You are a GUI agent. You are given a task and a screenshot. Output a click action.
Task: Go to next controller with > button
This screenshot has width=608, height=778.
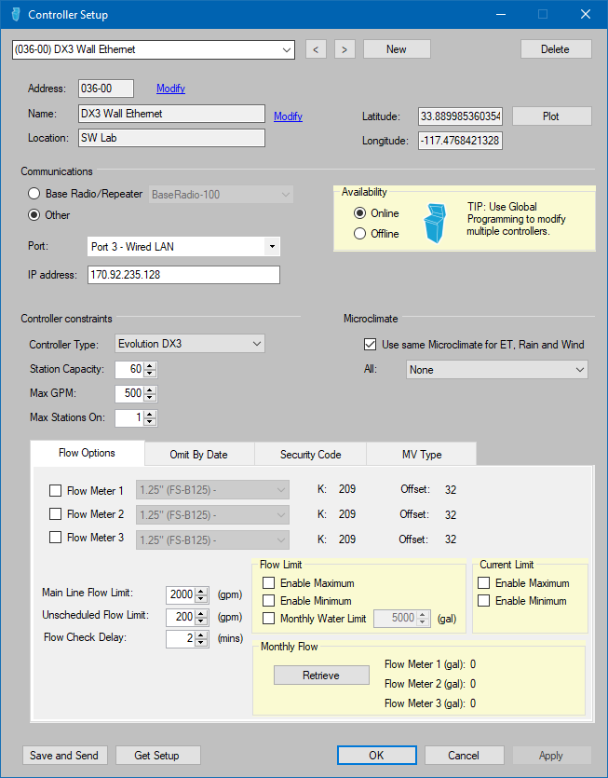[345, 49]
